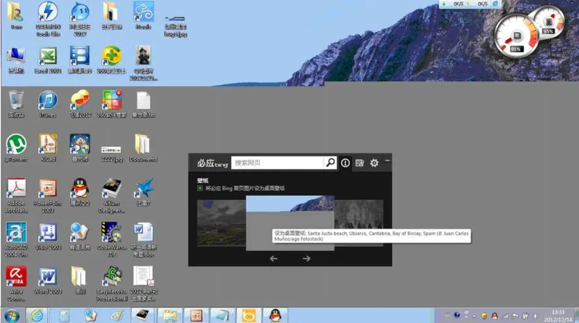Open the Windows Start menu

11,315
